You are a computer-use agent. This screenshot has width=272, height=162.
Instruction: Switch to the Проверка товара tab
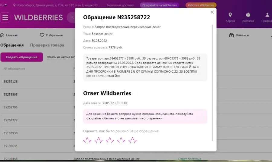point(47,45)
